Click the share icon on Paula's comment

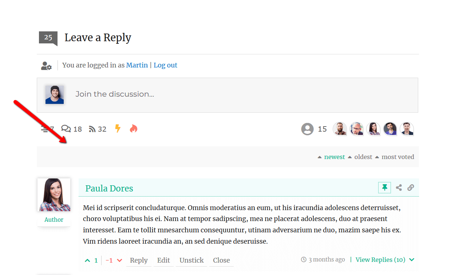click(399, 188)
